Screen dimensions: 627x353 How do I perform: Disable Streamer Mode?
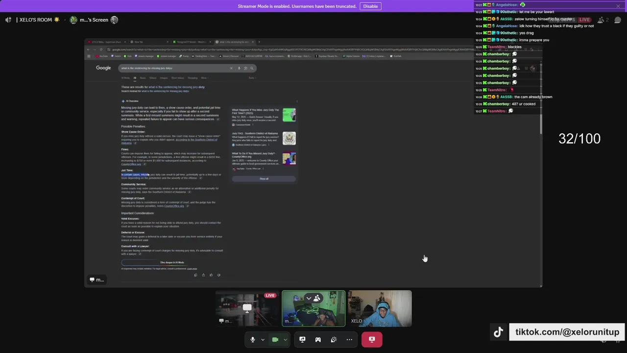[x=370, y=6]
